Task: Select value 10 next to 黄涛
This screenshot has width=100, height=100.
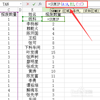Action: click(53, 71)
